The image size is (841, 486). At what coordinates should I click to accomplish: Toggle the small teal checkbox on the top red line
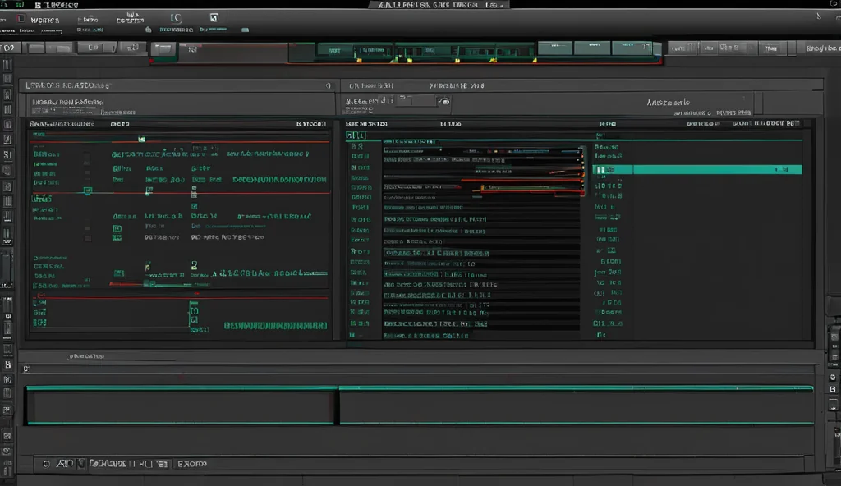click(x=141, y=139)
